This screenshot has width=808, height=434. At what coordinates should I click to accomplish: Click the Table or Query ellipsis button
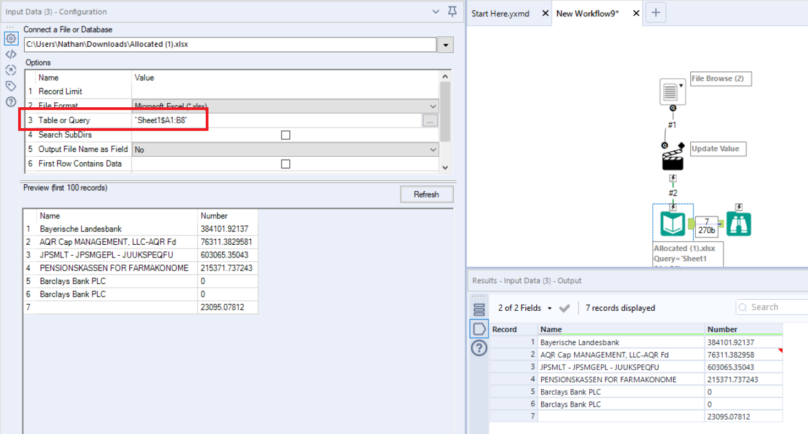tap(430, 120)
